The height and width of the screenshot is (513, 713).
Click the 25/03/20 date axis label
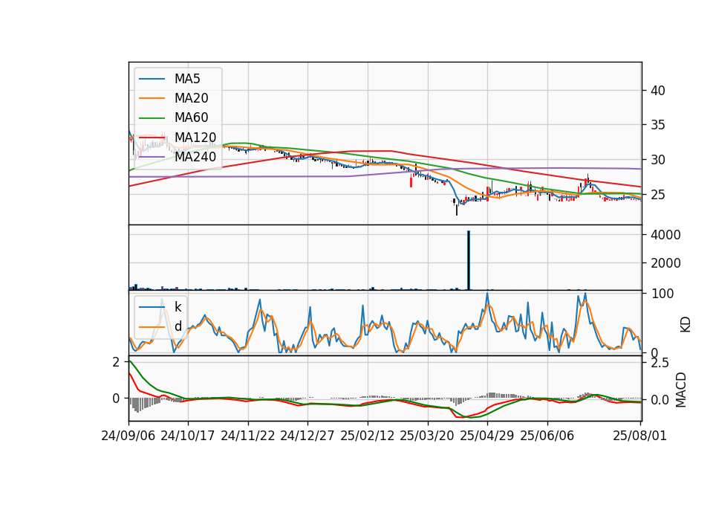click(427, 436)
